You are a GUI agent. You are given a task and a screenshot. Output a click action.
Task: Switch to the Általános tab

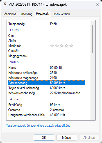[x=10, y=14]
